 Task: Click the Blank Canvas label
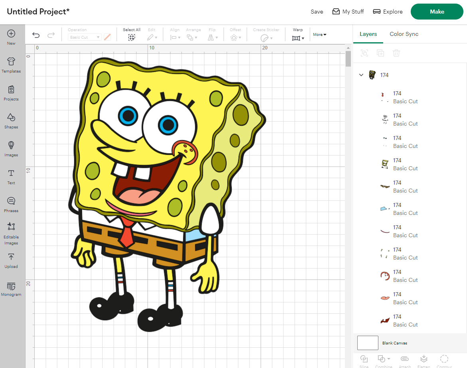[395, 343]
